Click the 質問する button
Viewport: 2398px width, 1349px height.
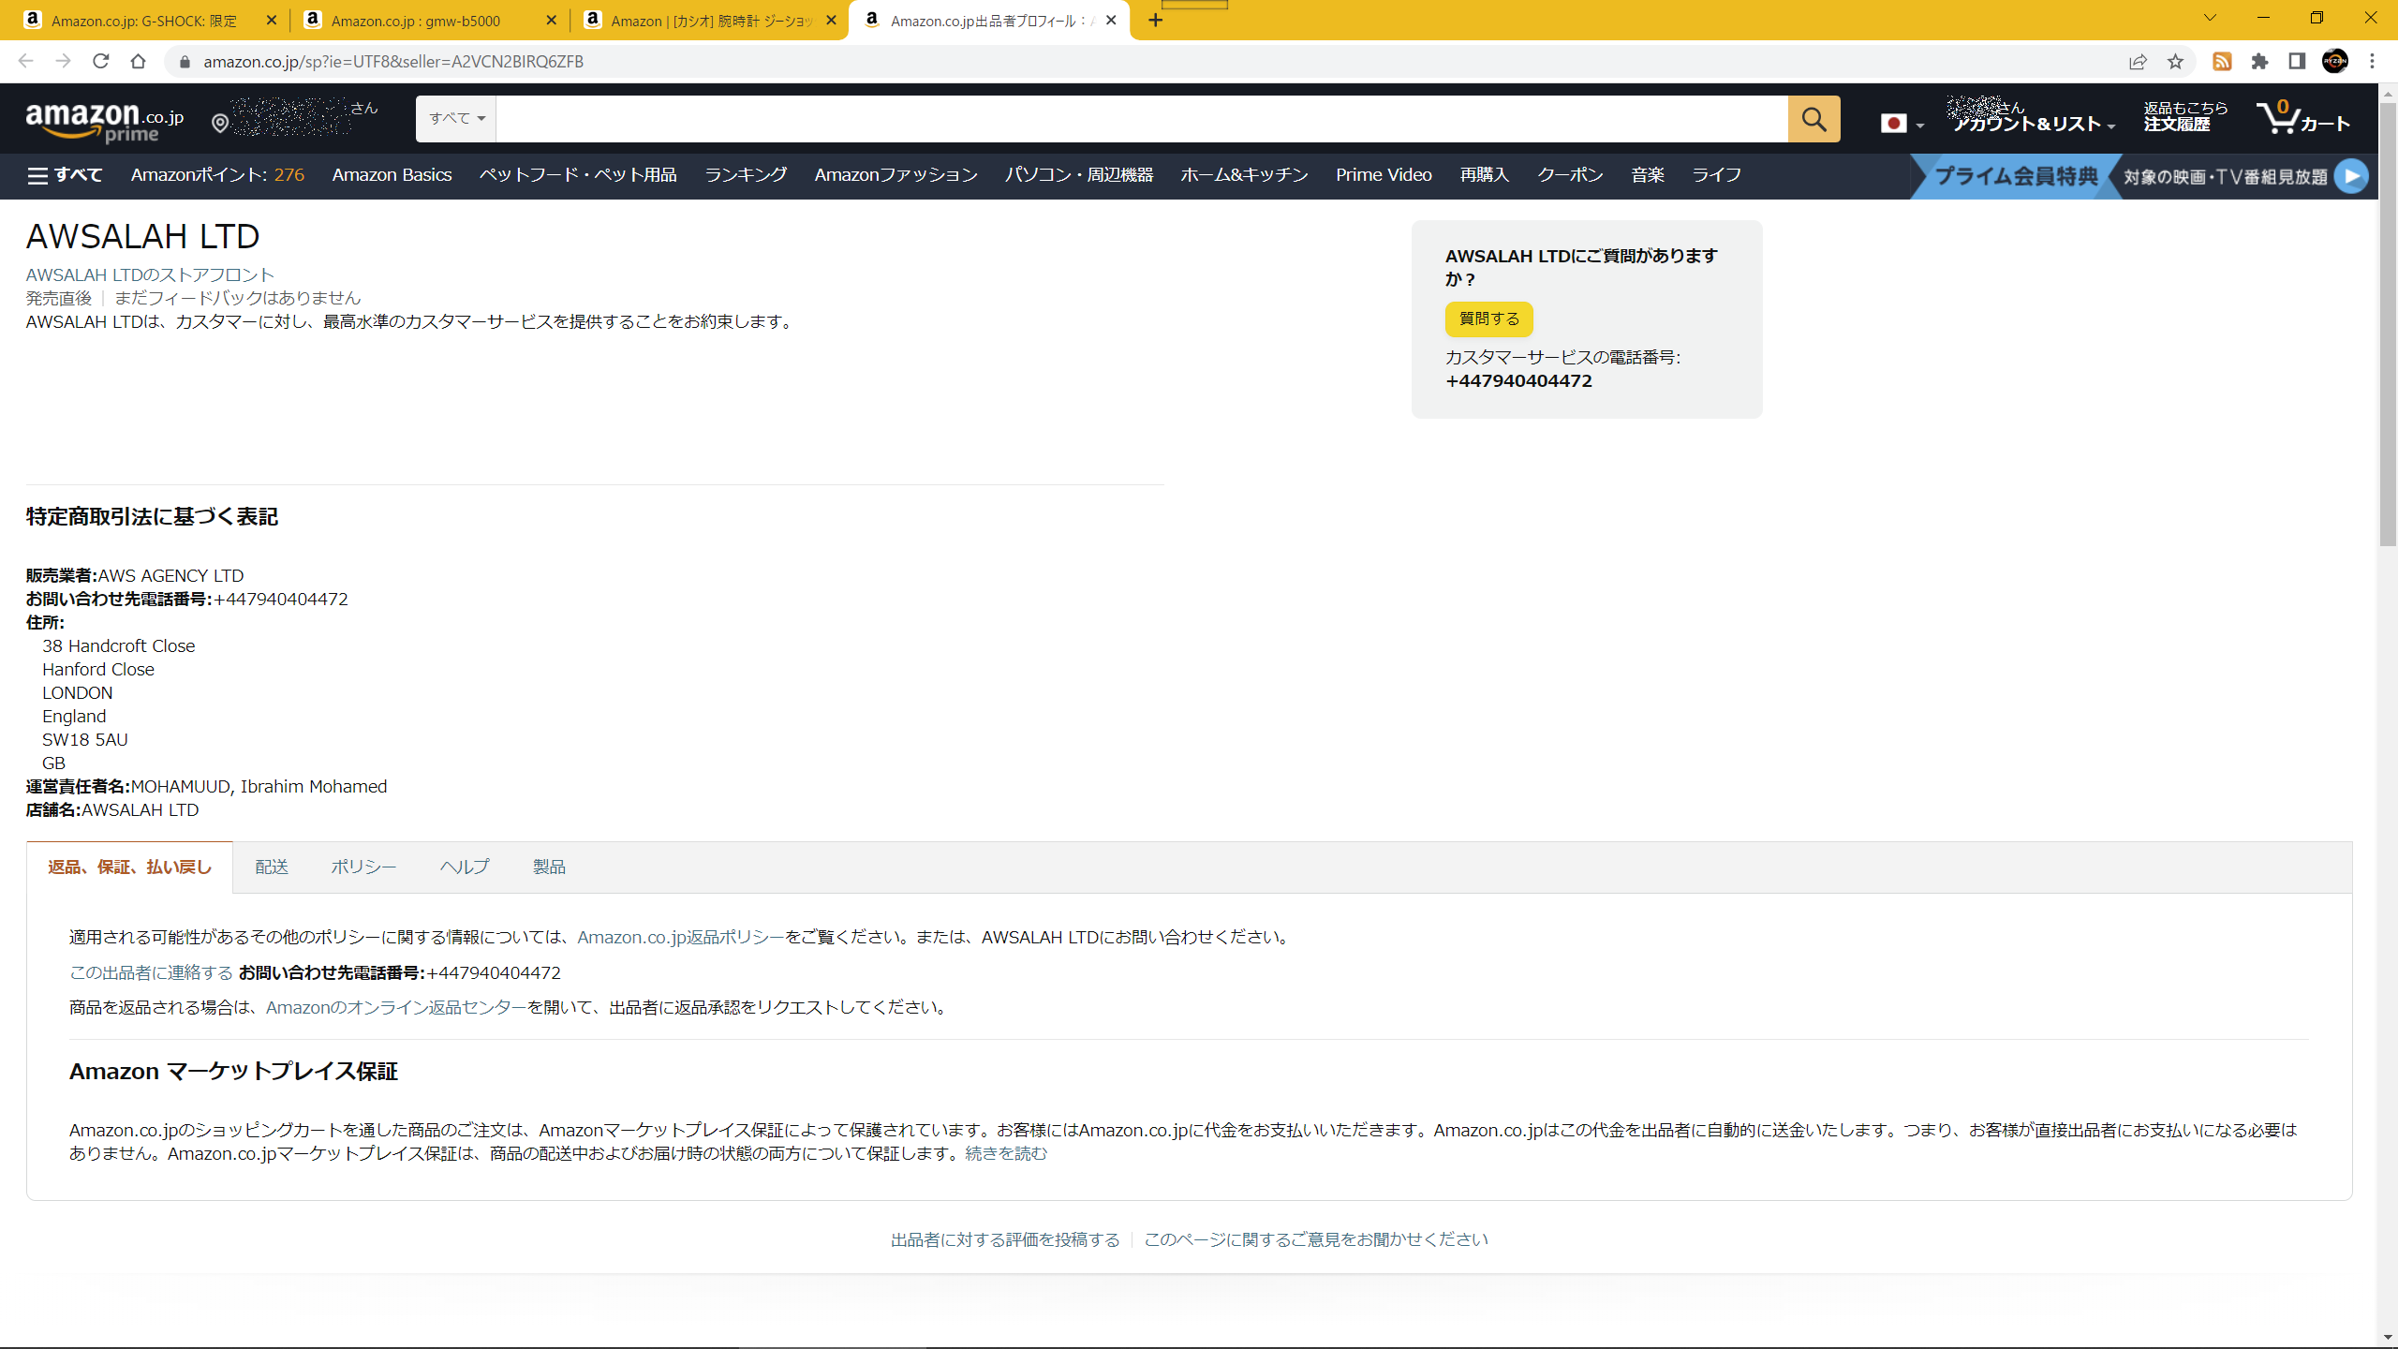point(1489,319)
